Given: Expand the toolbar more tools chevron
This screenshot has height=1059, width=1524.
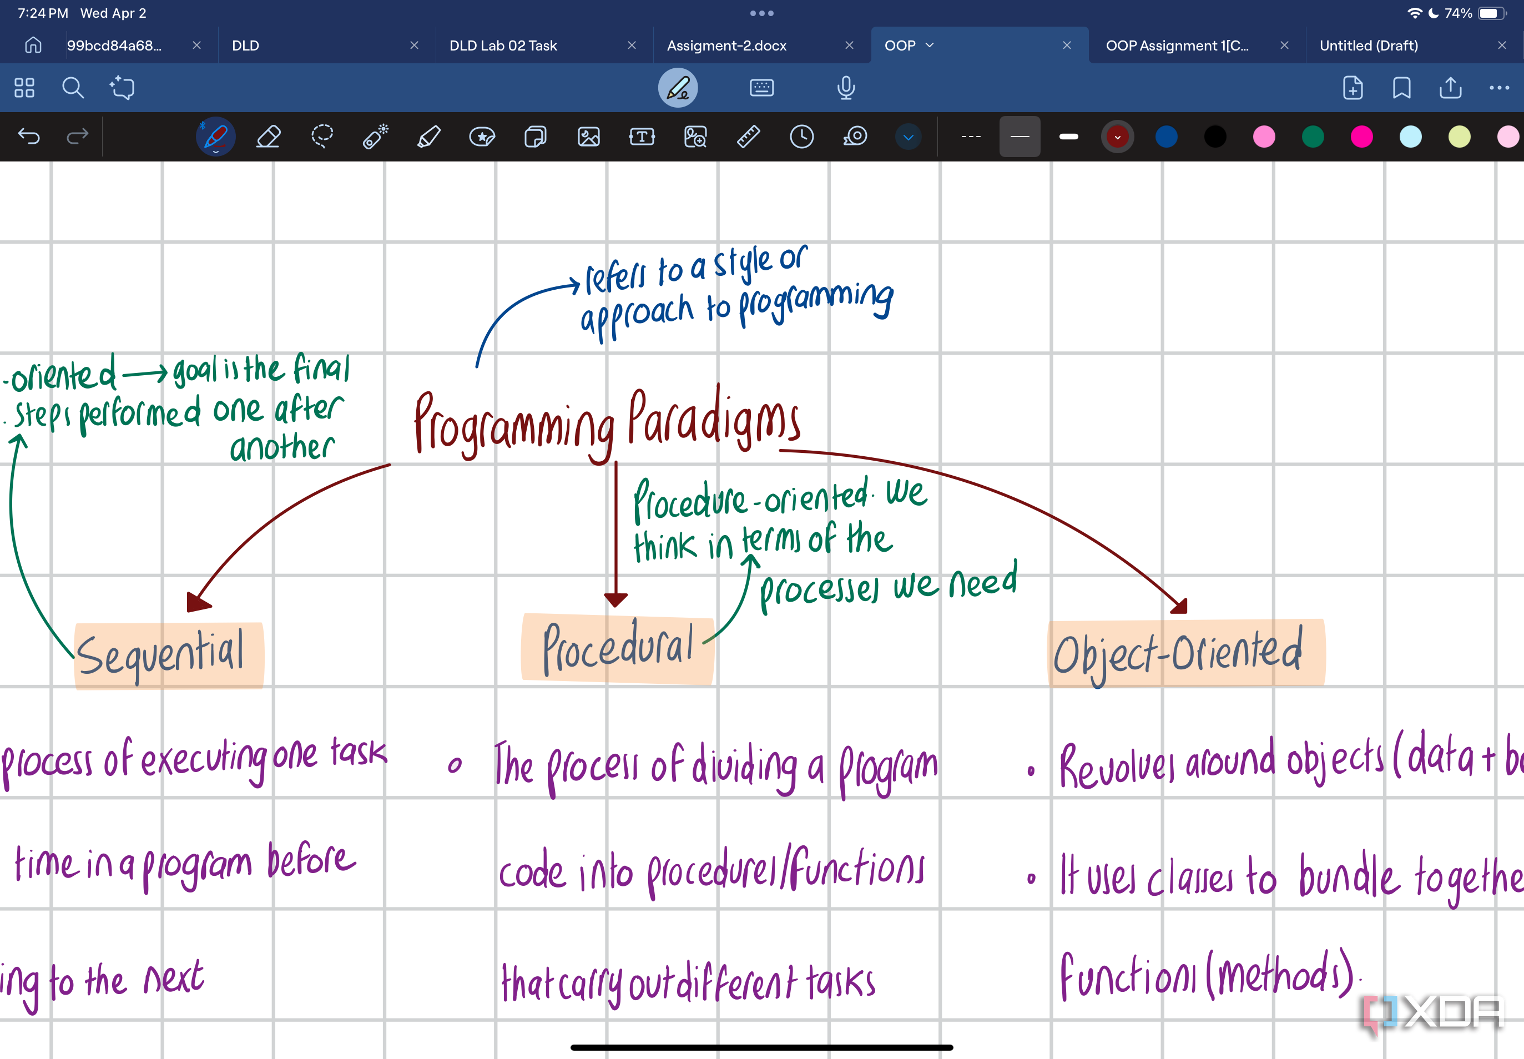Looking at the screenshot, I should click(909, 137).
